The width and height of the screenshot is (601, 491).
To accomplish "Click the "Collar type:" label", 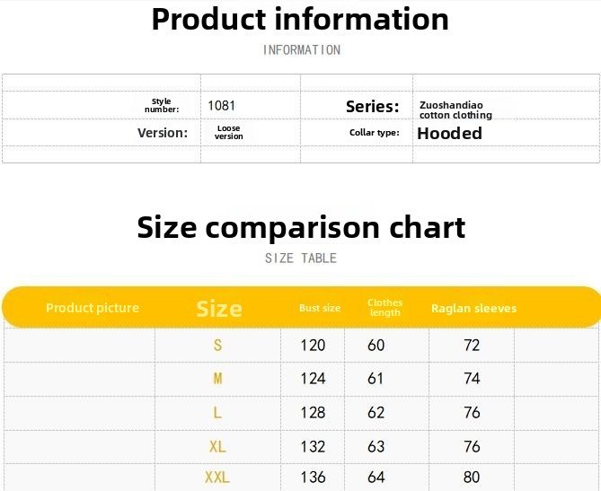I will [x=374, y=133].
